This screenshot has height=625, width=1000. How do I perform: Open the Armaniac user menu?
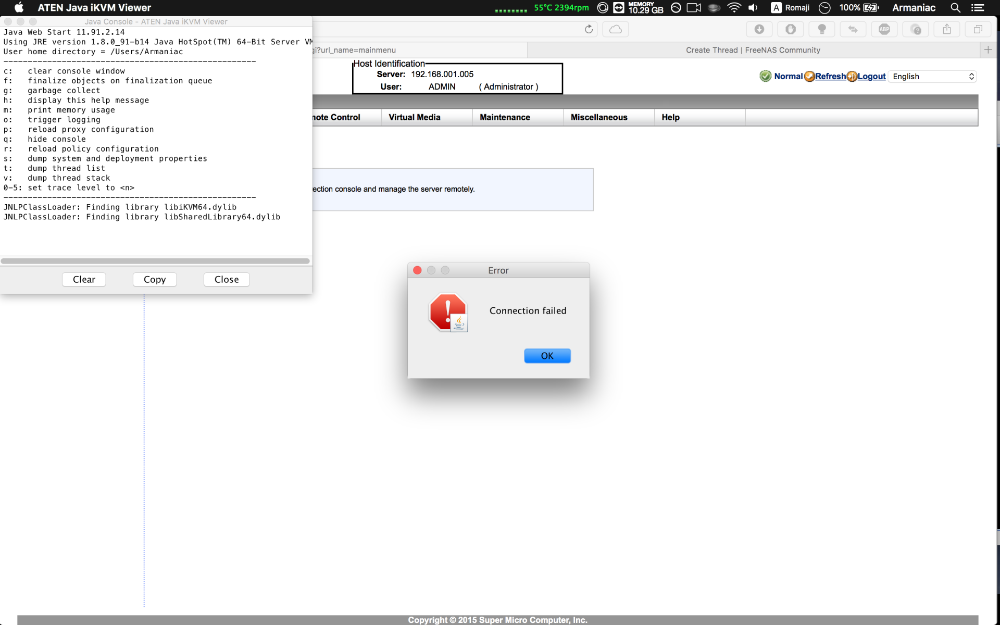point(914,7)
